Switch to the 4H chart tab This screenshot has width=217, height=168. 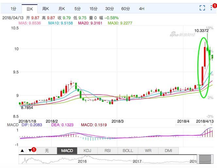tap(142, 9)
